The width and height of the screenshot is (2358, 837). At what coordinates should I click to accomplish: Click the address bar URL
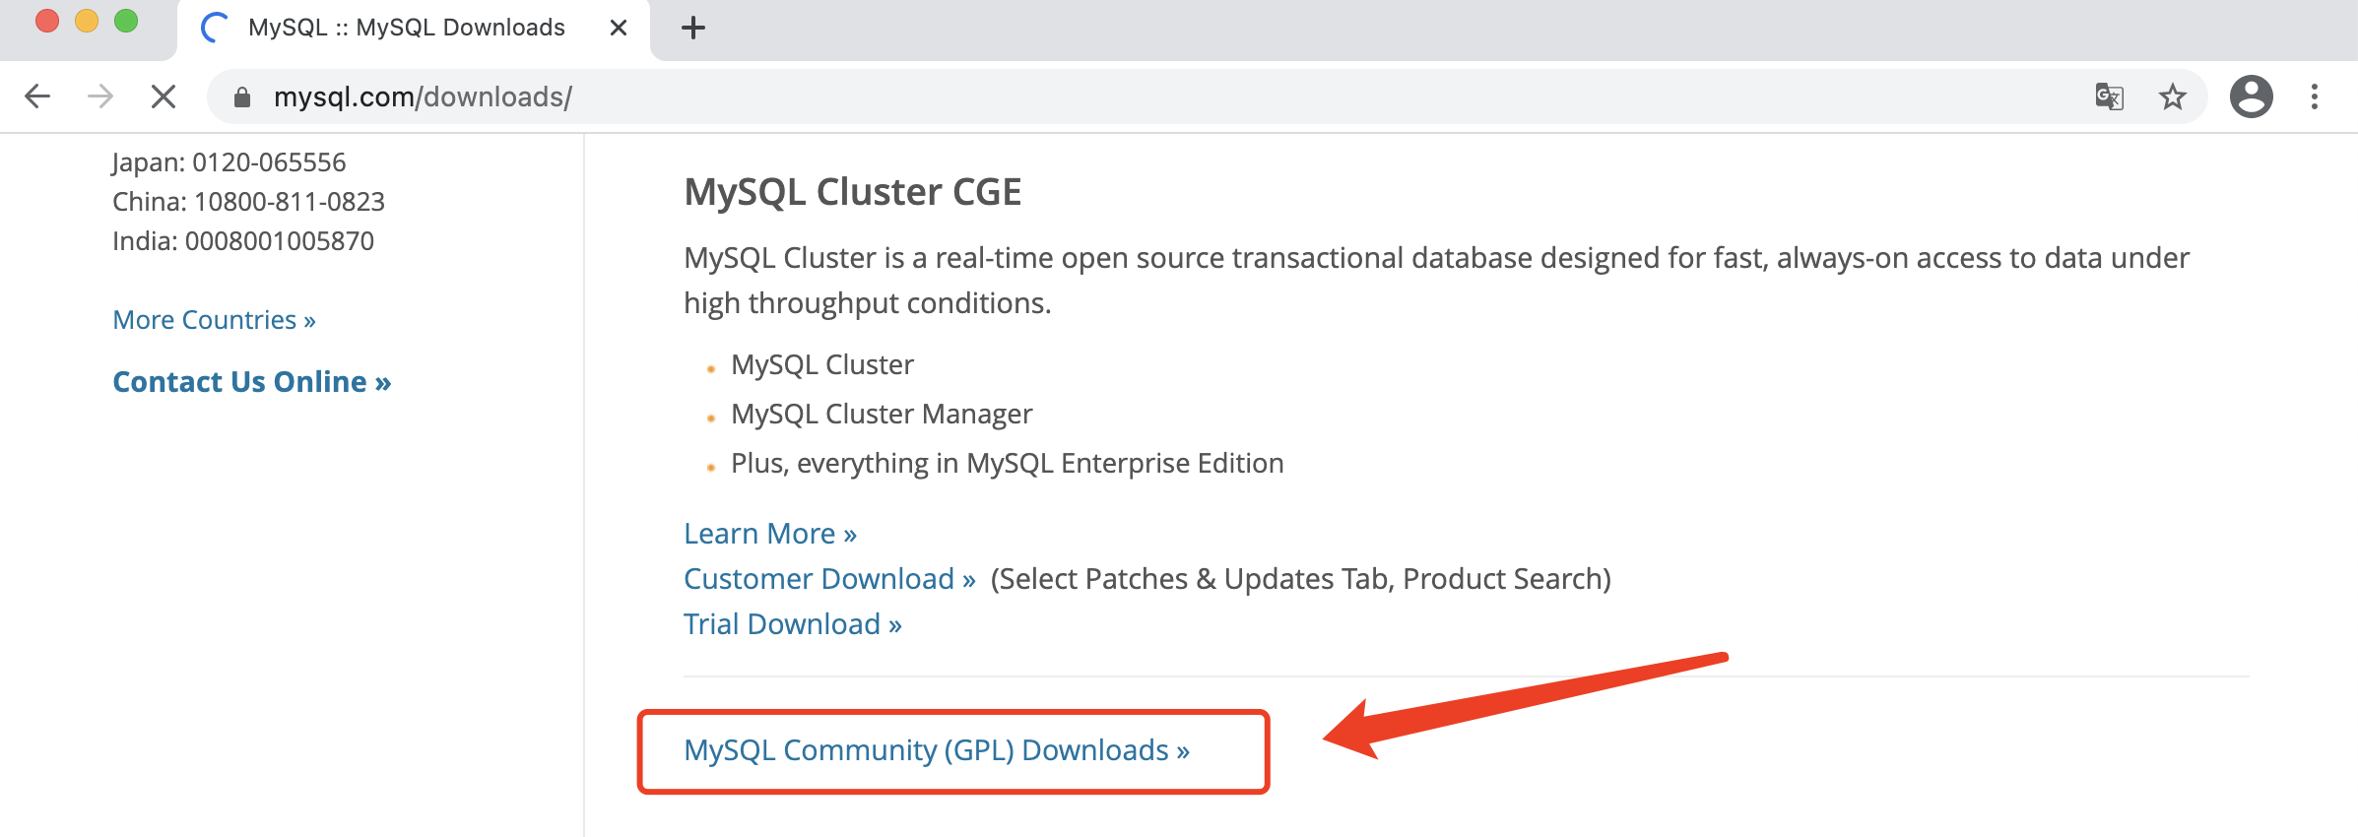coord(424,97)
